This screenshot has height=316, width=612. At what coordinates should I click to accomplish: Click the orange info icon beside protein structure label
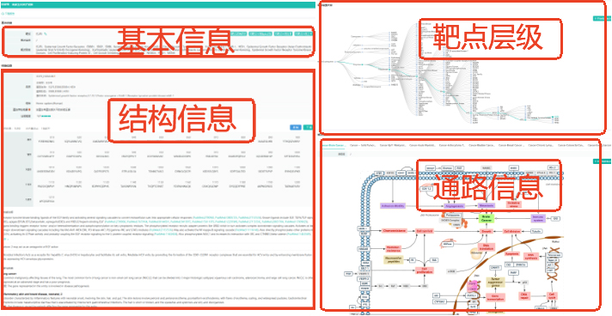click(30, 110)
